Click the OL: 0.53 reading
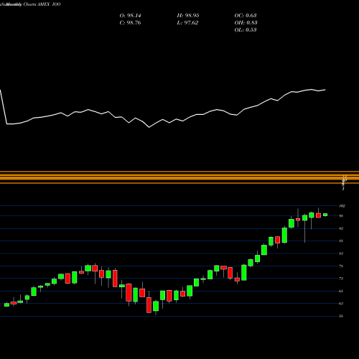This screenshot has width=359, height=359. [x=246, y=30]
